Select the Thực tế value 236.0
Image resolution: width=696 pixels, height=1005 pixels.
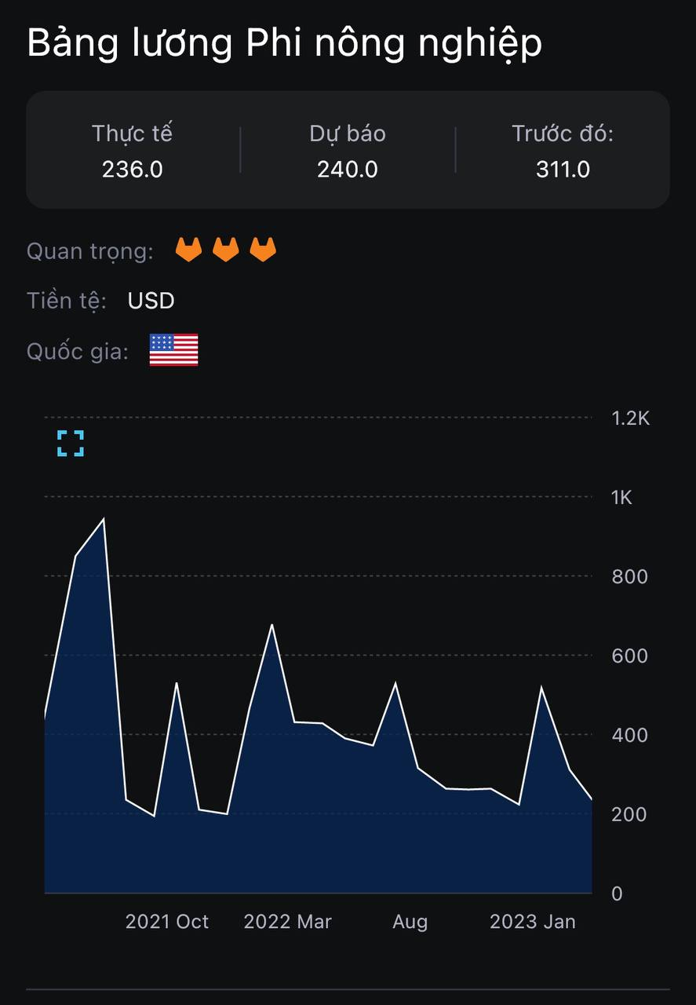[x=133, y=169]
